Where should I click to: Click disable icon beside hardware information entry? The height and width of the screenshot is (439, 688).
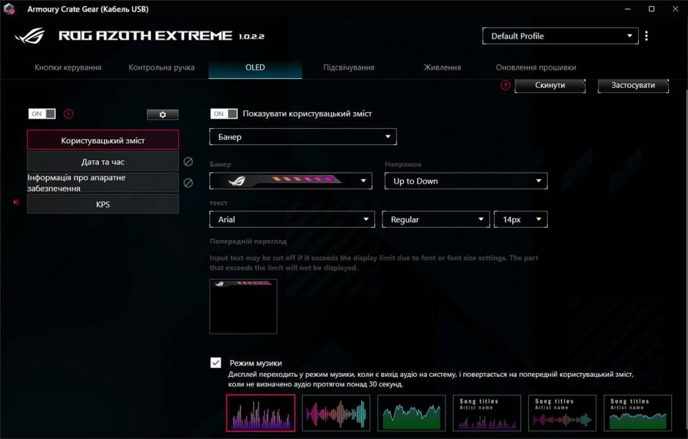coord(189,182)
